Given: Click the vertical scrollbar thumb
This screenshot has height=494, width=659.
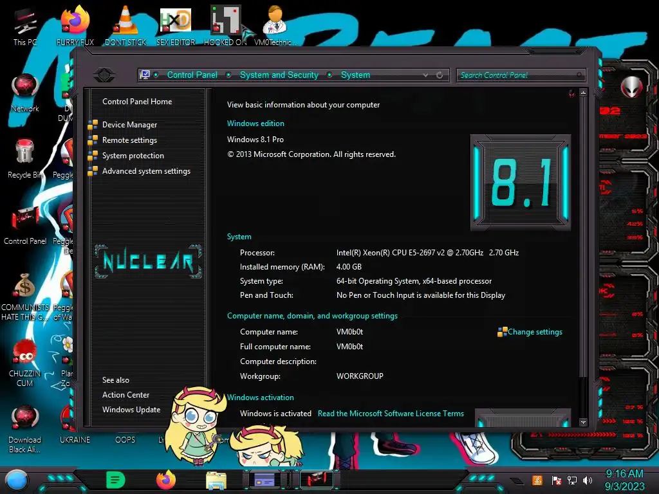Looking at the screenshot, I should pos(583,237).
